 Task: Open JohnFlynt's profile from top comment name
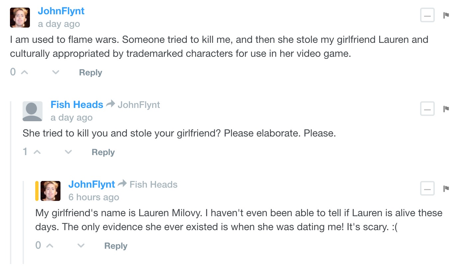(x=61, y=11)
